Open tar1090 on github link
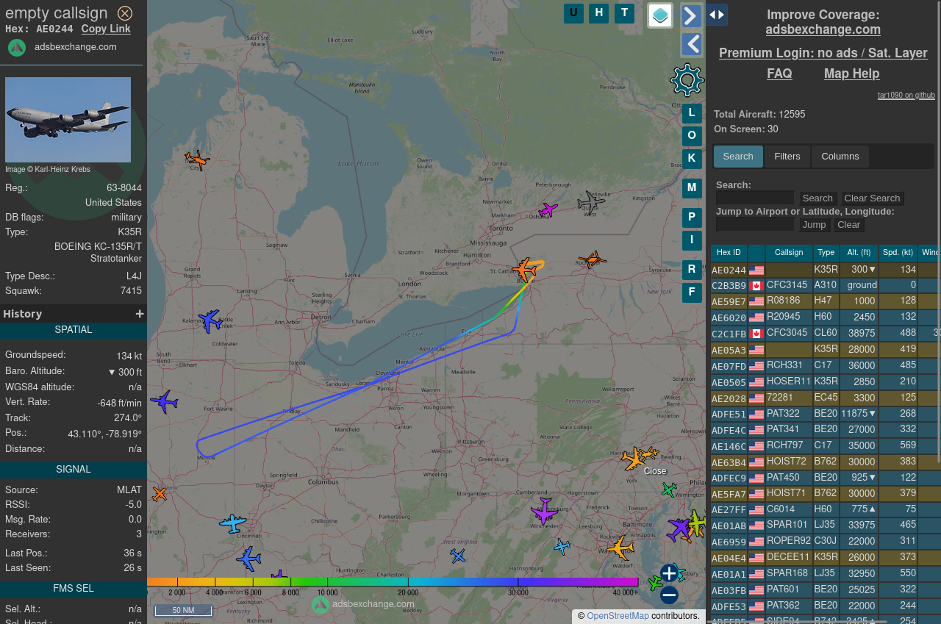The height and width of the screenshot is (624, 941). 906,96
